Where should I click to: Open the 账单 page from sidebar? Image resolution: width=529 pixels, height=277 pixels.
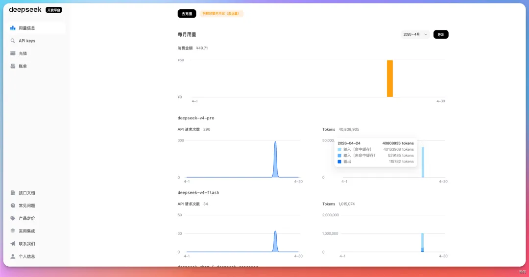click(x=23, y=66)
